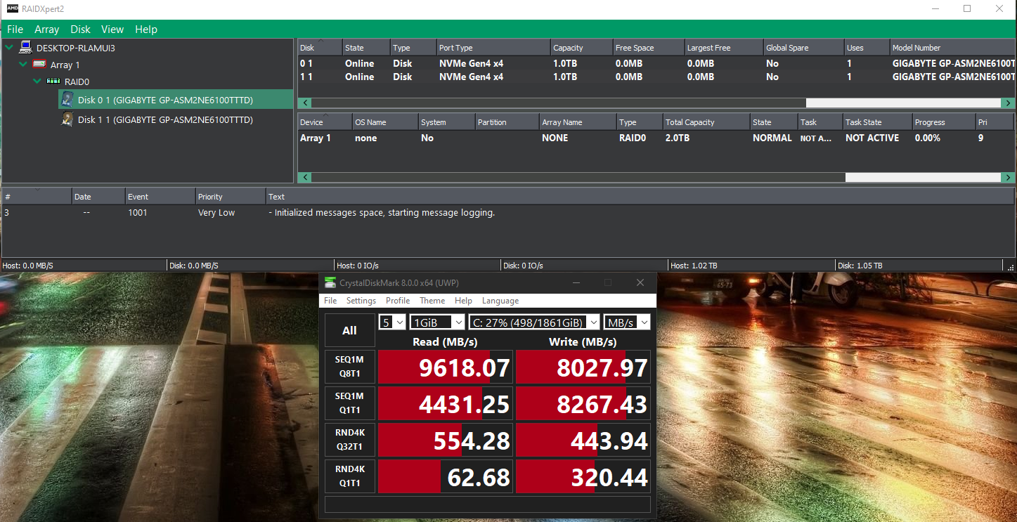Sort array table by OS Name column
Image resolution: width=1017 pixels, height=522 pixels.
[x=385, y=122]
